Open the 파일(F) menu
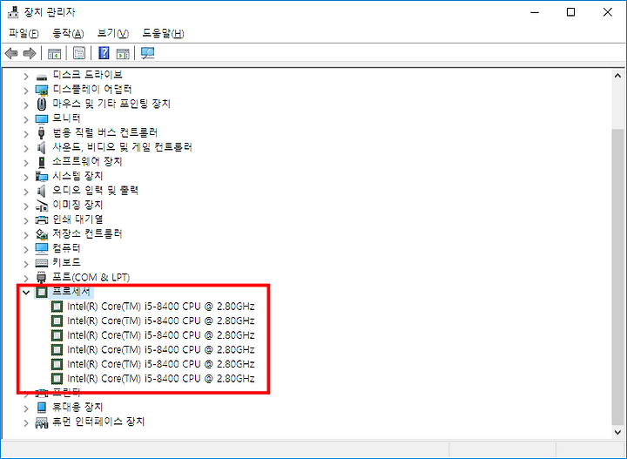 24,33
